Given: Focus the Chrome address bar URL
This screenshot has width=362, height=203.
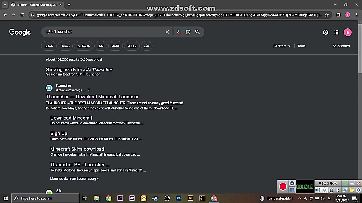Looking at the screenshot, I should tap(179, 15).
